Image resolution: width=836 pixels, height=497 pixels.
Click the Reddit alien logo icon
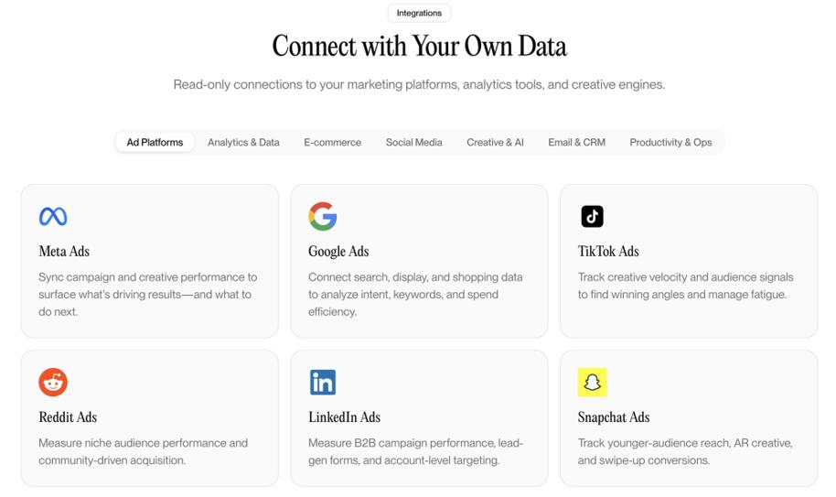click(x=53, y=383)
